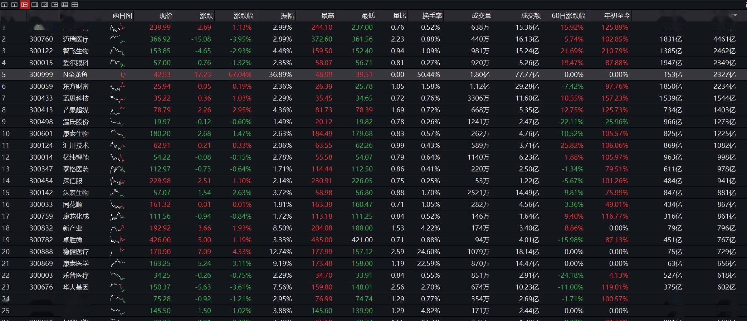Image resolution: width=747 pixels, height=321 pixels.
Task: Select stock code 300832
Action: (x=41, y=228)
